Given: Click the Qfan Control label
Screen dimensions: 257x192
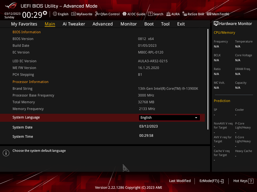Looking at the screenshot, I should point(110,14).
